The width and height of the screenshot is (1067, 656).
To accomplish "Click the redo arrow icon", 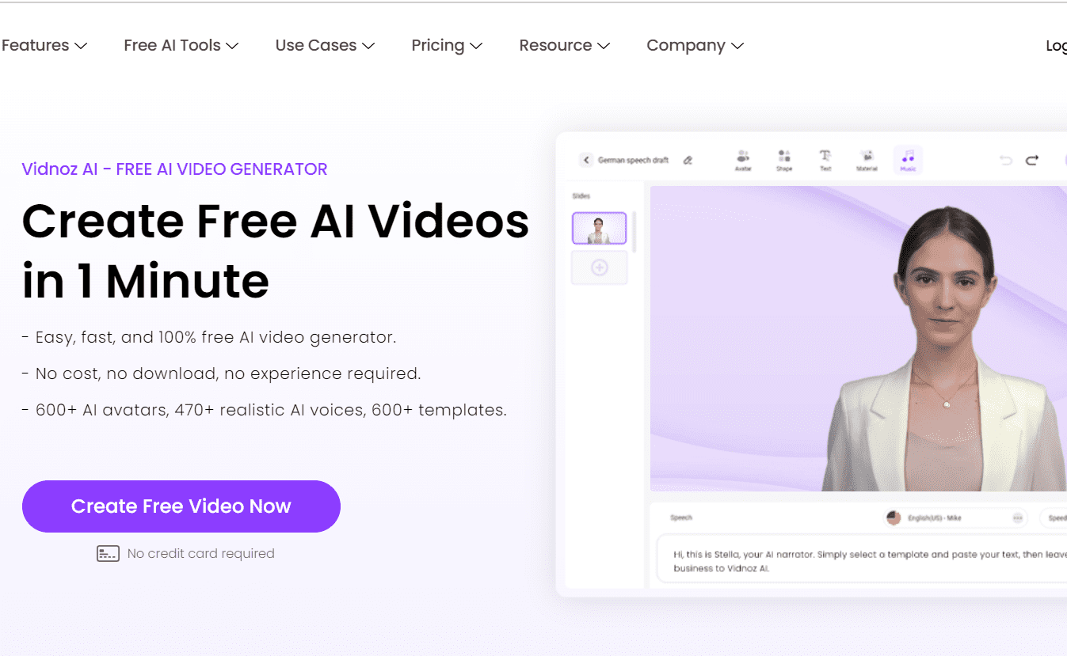I will pyautogui.click(x=1032, y=160).
